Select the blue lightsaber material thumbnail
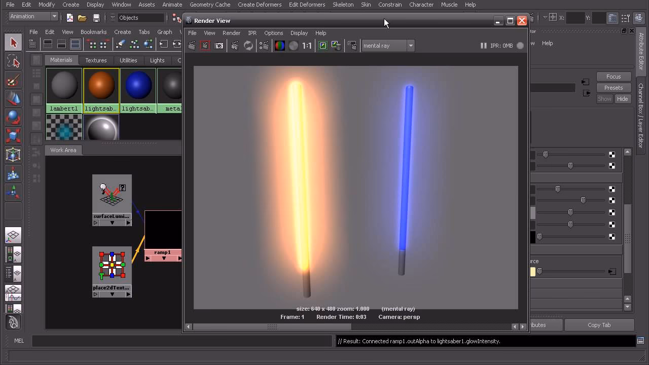 coord(138,86)
